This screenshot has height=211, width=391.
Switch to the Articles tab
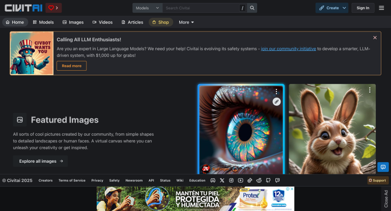[132, 22]
